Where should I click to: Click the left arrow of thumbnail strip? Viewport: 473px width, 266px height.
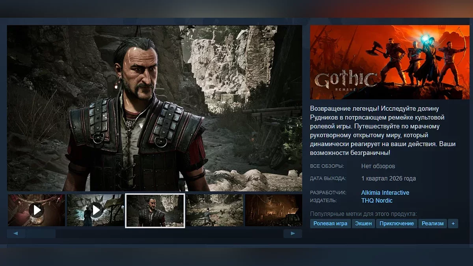(x=16, y=233)
